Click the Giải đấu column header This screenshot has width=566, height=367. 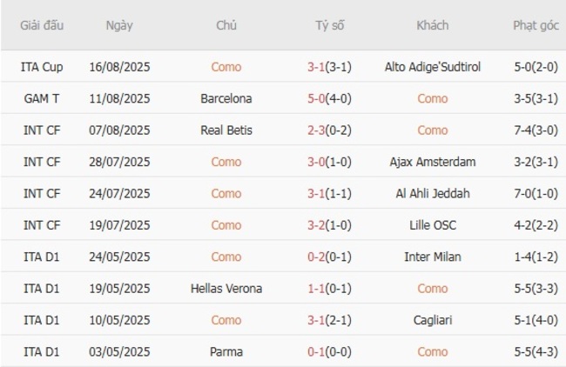pos(43,25)
